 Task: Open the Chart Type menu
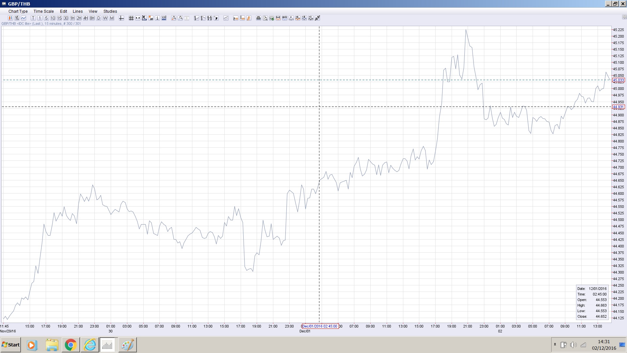pyautogui.click(x=18, y=11)
